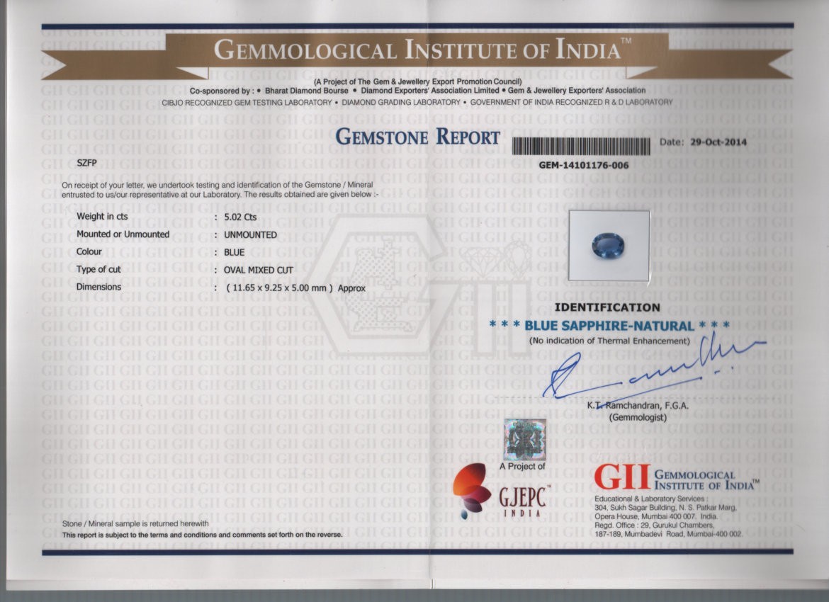Click Educational & Laboratory Services line
This screenshot has height=602, width=829.
(x=650, y=499)
